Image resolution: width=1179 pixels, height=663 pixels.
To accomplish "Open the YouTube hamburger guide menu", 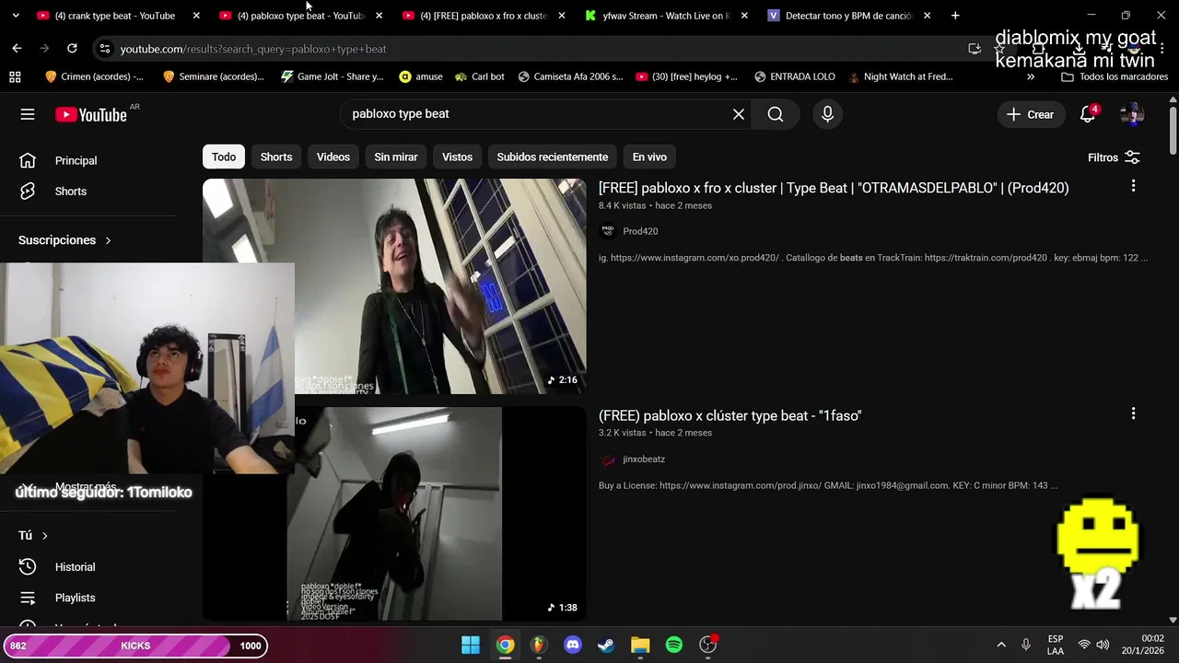I will [x=28, y=114].
